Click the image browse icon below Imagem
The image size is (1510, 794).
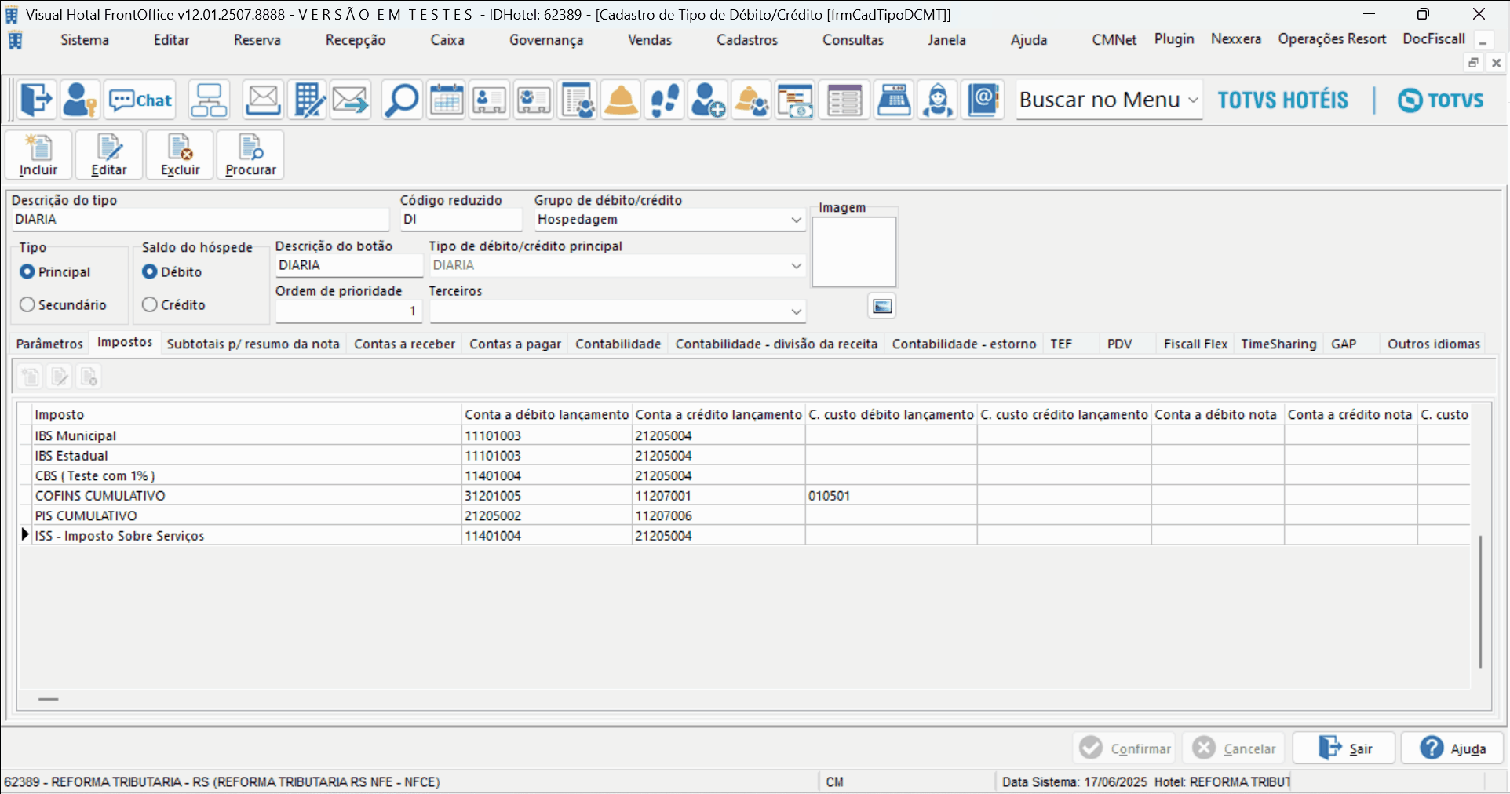(x=882, y=306)
